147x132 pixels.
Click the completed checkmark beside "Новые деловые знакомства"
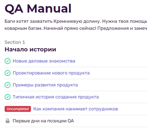click(8, 61)
